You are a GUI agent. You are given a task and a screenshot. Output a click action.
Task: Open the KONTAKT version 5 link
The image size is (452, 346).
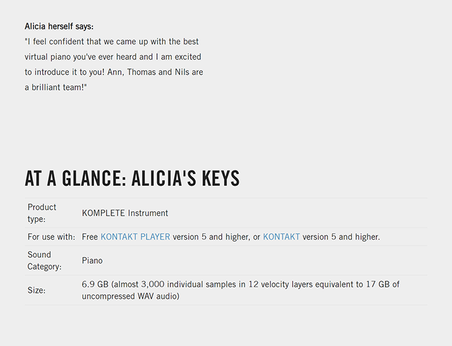[282, 237]
